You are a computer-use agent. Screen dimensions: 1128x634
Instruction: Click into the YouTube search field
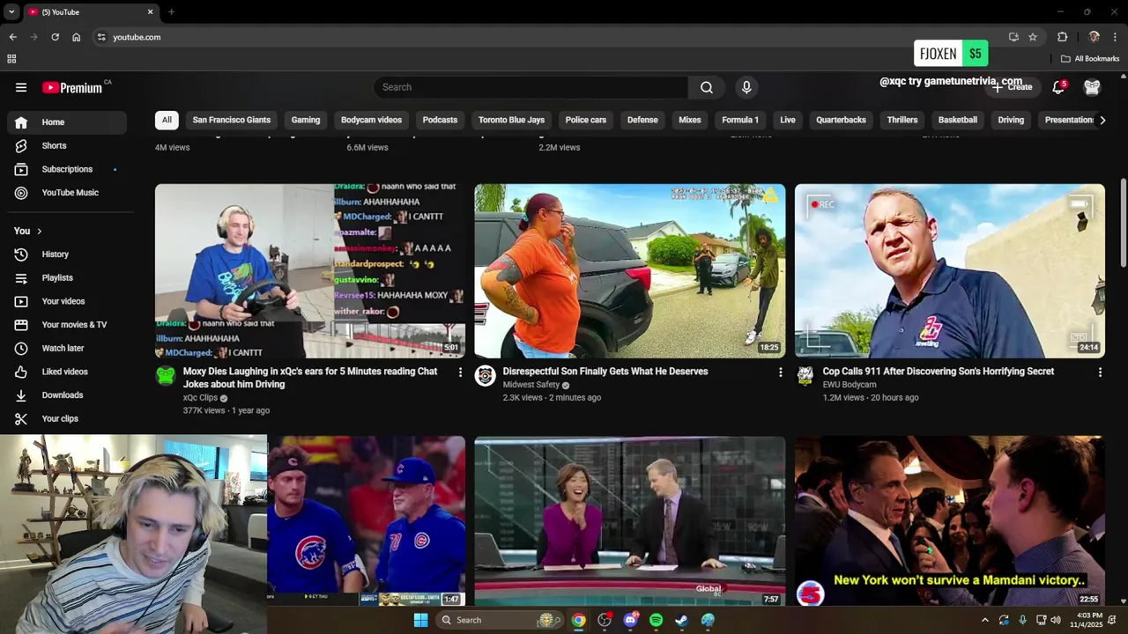[x=531, y=87]
